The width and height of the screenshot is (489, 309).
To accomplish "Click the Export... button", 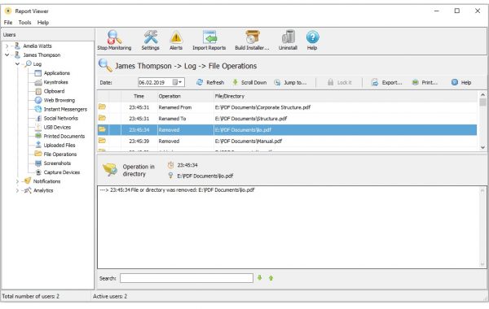I will tap(386, 82).
